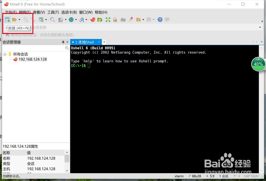The width and height of the screenshot is (266, 181).
Task: Click the 类型 property row
Action: coord(34,163)
